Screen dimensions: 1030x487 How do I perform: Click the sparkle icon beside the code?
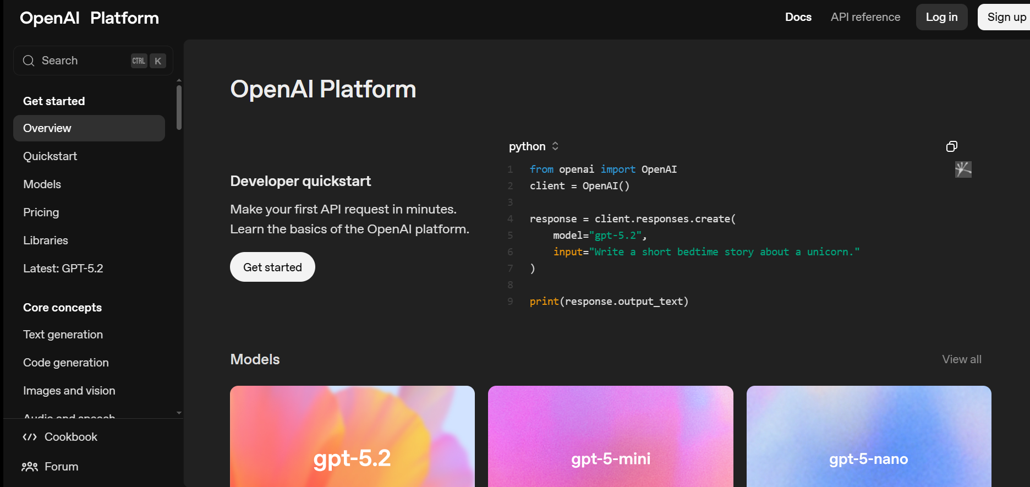tap(963, 169)
